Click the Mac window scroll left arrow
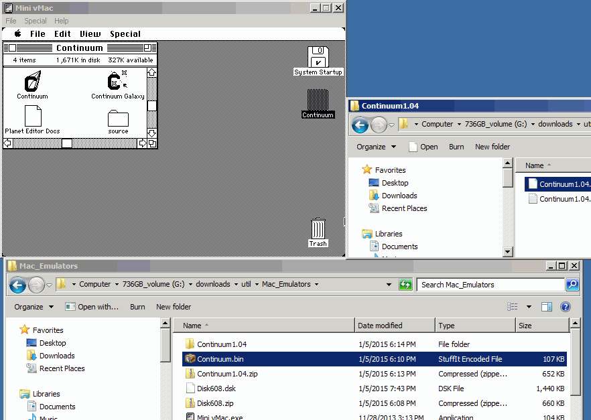The height and width of the screenshot is (420, 591). (x=8, y=143)
